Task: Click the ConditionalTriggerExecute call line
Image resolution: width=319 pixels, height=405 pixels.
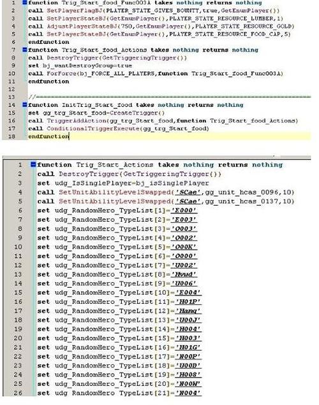Action: 119,129
